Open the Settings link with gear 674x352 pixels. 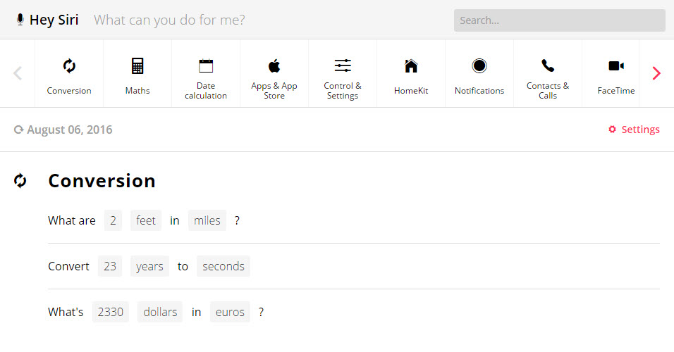(x=634, y=130)
